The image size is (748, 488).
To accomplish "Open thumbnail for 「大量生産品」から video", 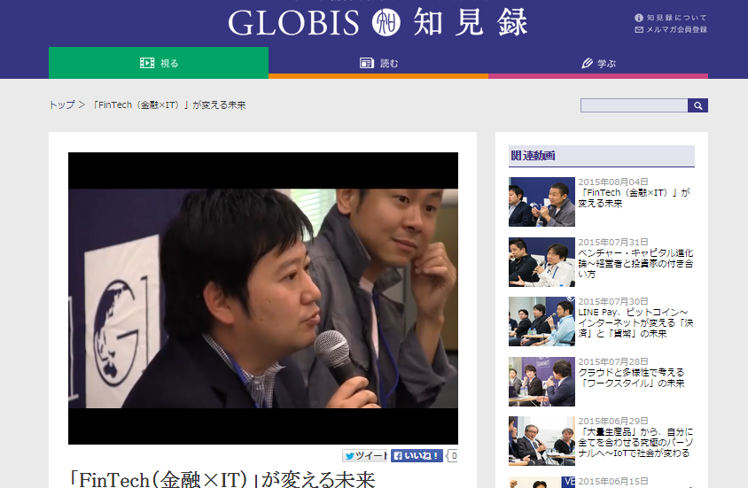I will (x=542, y=441).
